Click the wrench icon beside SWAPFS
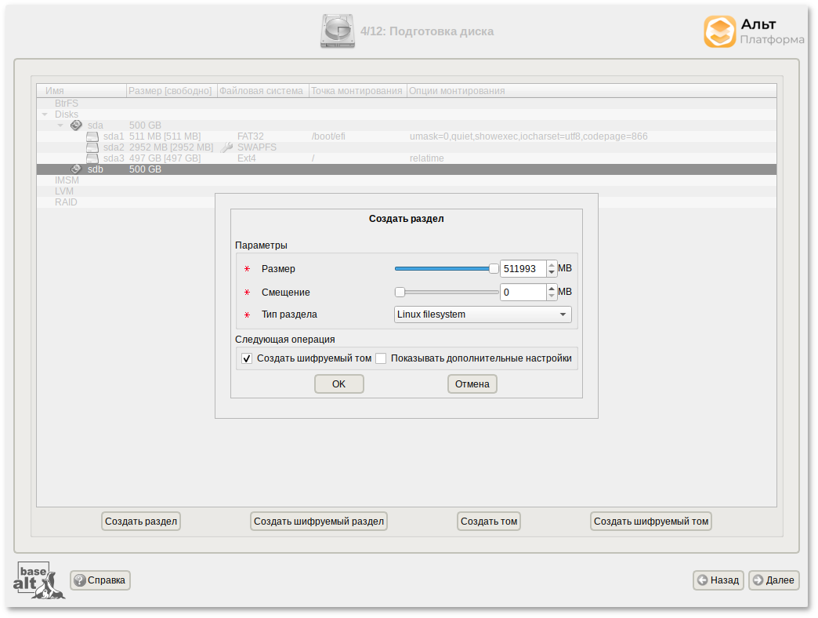The height and width of the screenshot is (618, 818). click(x=227, y=147)
